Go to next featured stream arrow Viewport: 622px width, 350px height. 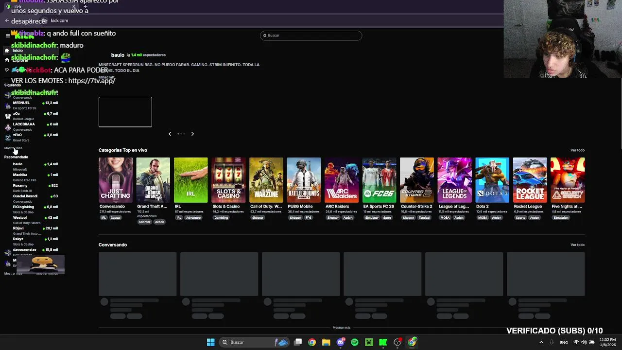tap(192, 134)
